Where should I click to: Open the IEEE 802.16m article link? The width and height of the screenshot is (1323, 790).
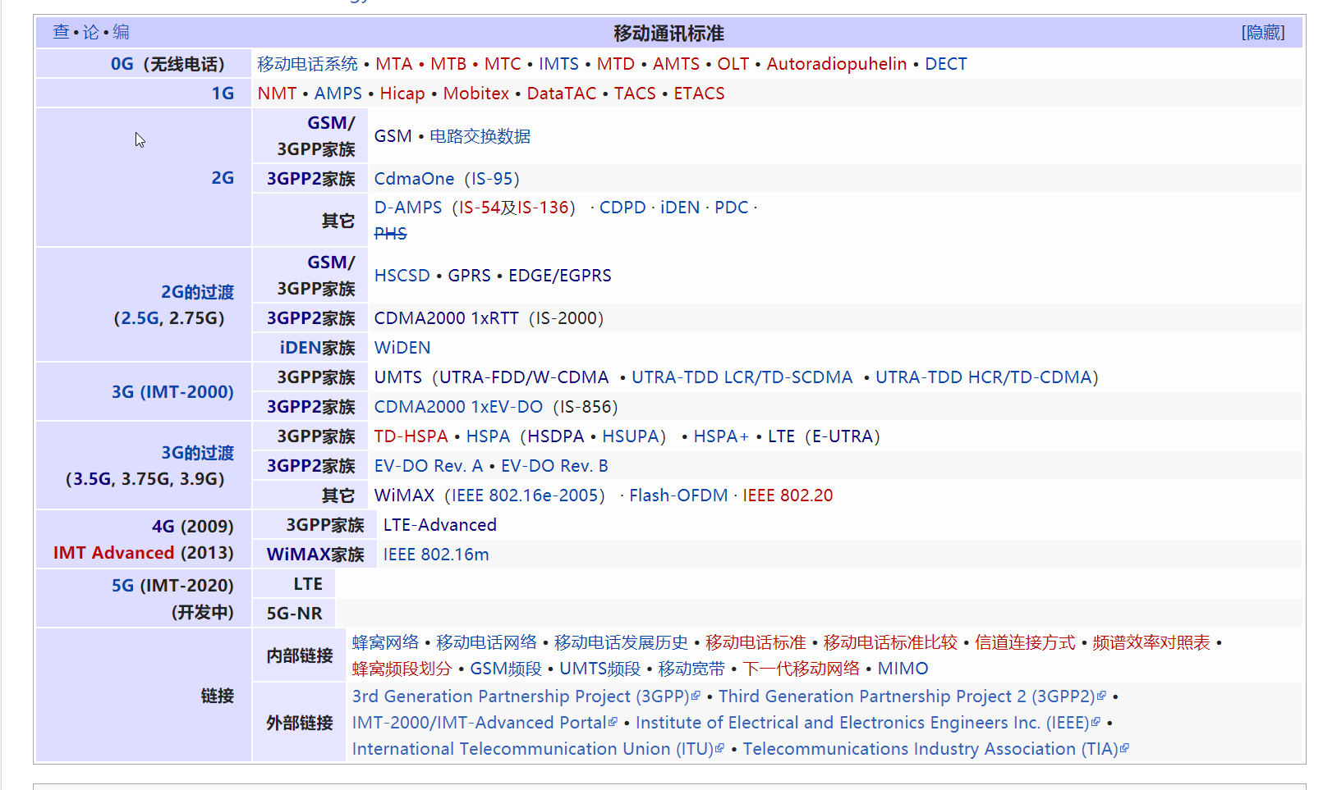435,554
